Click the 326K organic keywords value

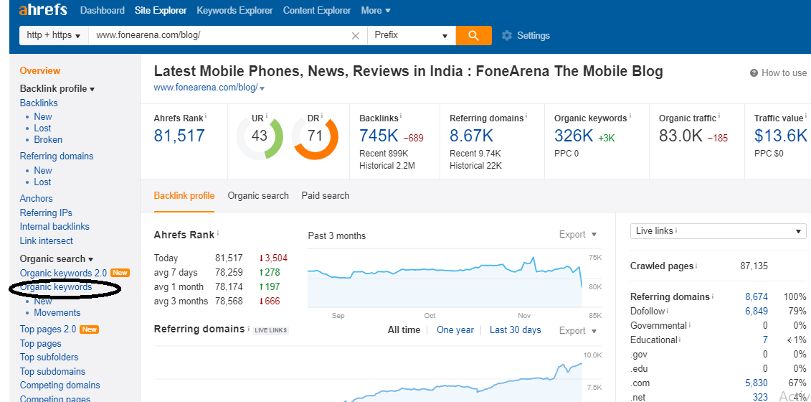(x=574, y=136)
